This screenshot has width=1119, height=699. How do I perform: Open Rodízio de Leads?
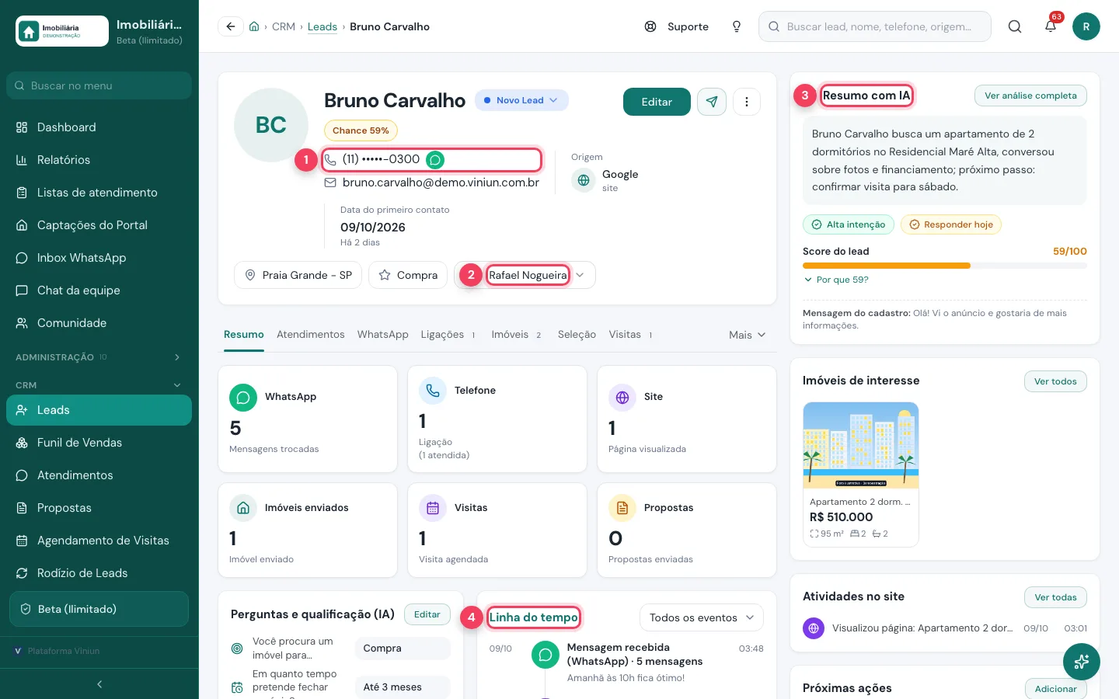pyautogui.click(x=99, y=573)
